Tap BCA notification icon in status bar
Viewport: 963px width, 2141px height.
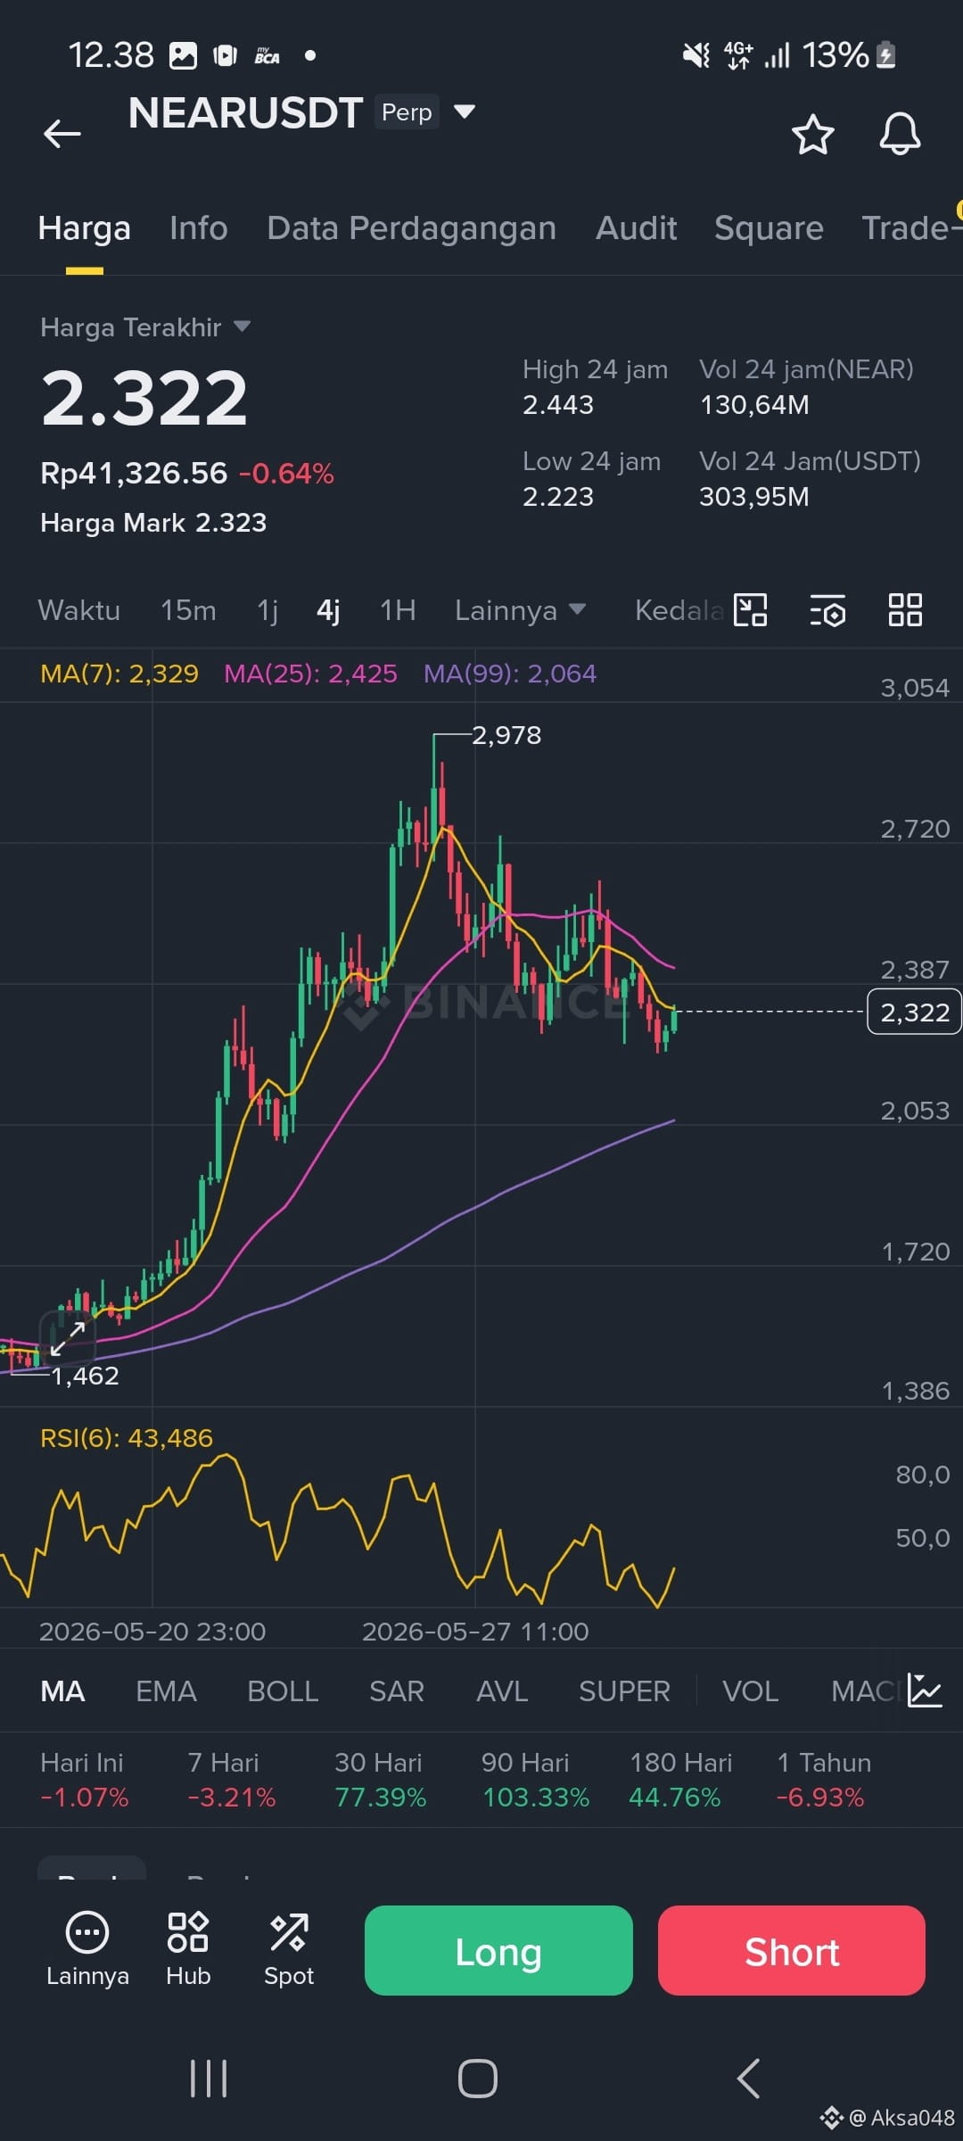[267, 55]
